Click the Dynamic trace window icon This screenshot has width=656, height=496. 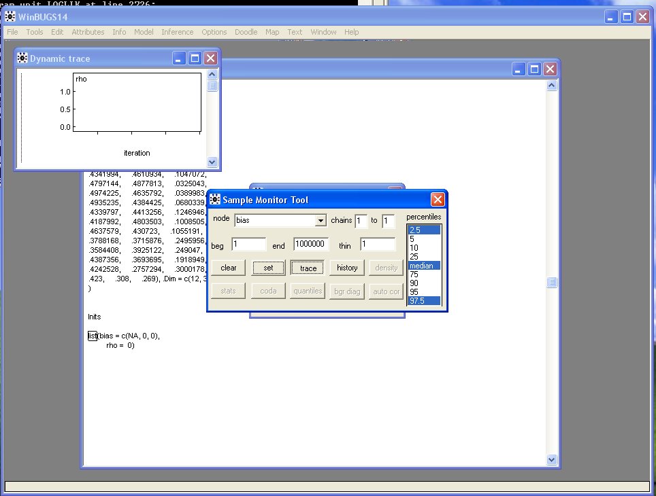(x=22, y=58)
